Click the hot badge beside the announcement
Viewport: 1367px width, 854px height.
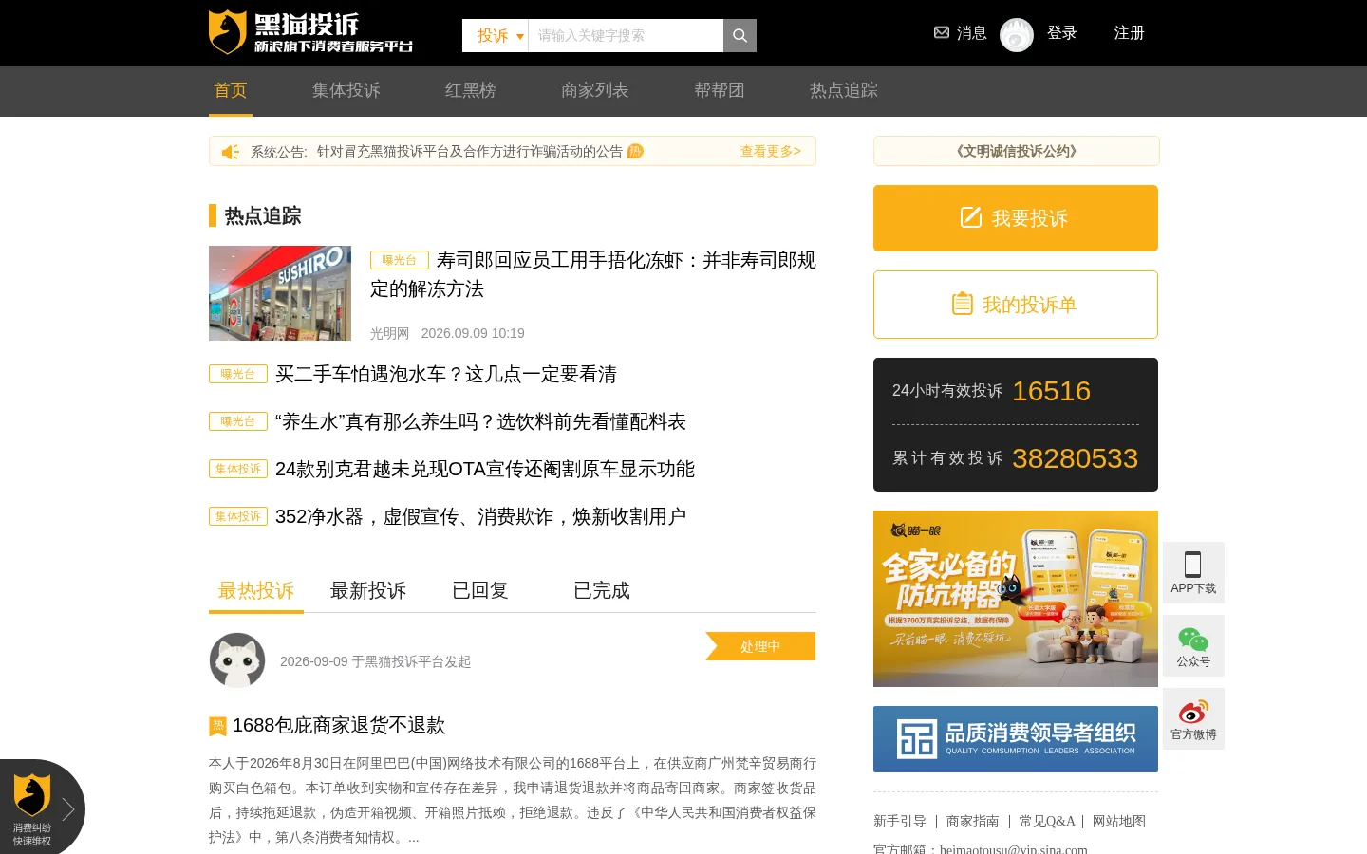[x=635, y=151]
